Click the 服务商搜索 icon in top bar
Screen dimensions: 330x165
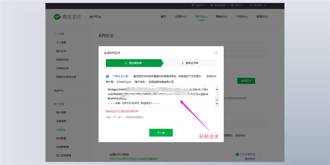click(211, 5)
